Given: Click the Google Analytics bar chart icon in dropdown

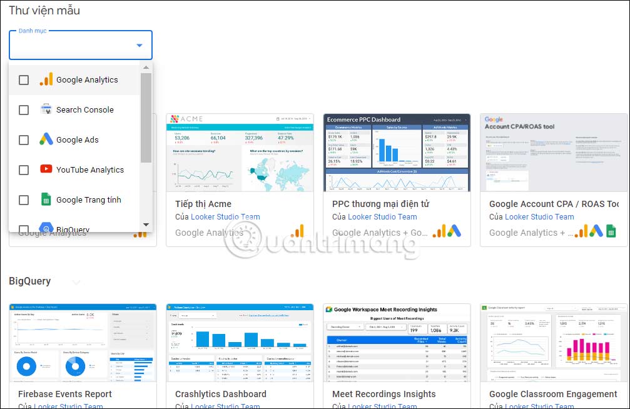Looking at the screenshot, I should (46, 79).
